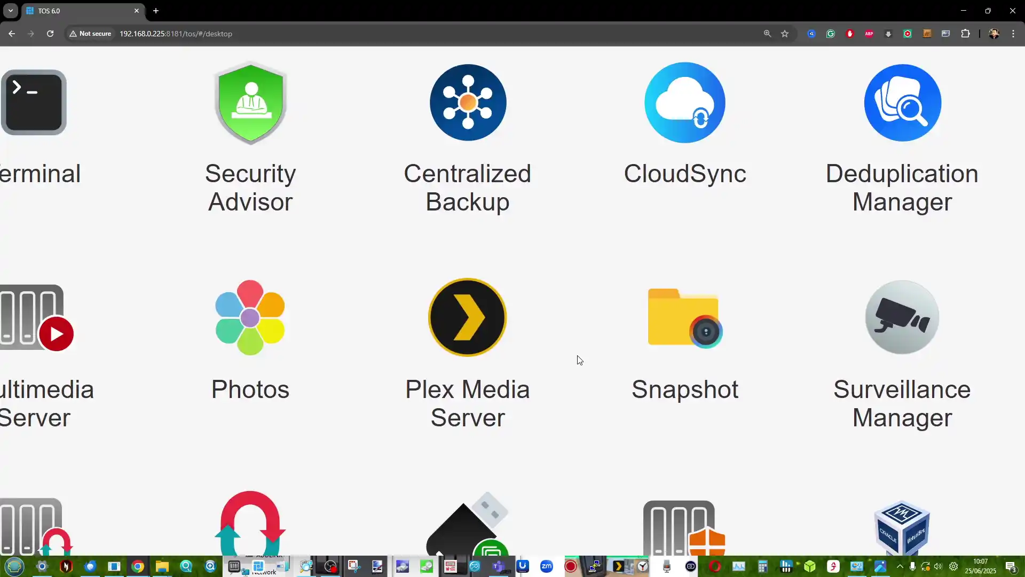The height and width of the screenshot is (577, 1025).
Task: Select the Plex Media Server label
Action: tap(468, 403)
